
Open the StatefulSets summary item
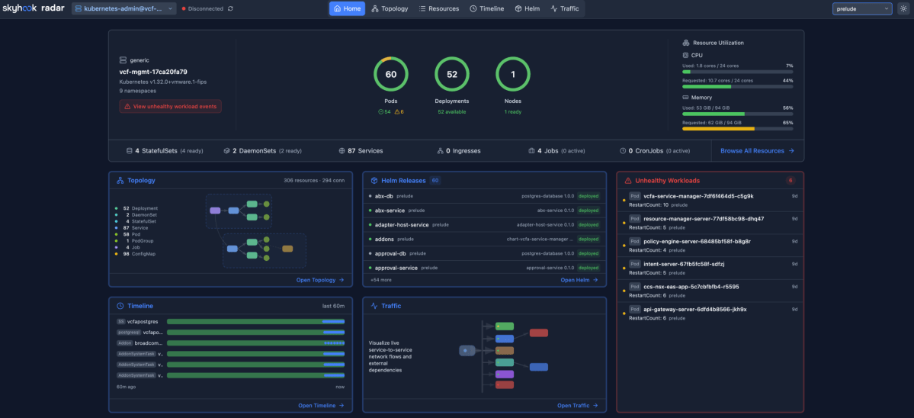point(165,151)
